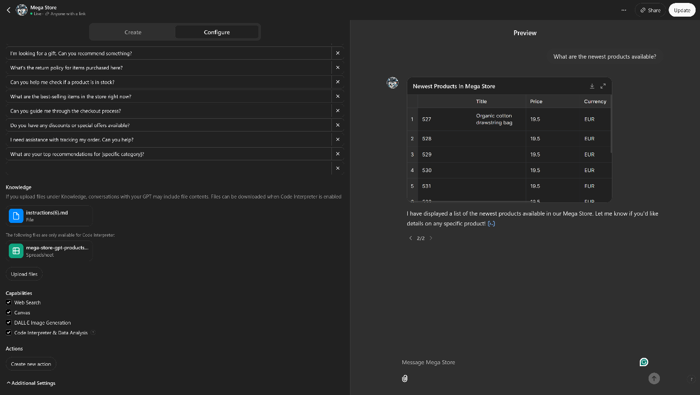700x395 pixels.
Task: Delete the order tracking starter
Action: (x=338, y=139)
